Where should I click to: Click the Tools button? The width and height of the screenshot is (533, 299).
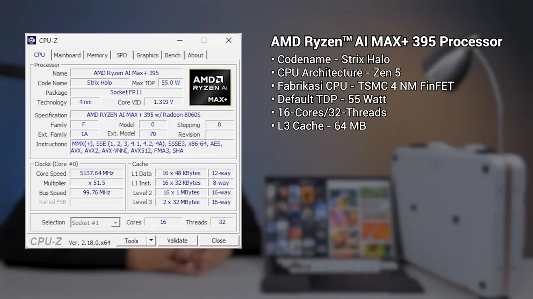pyautogui.click(x=131, y=241)
